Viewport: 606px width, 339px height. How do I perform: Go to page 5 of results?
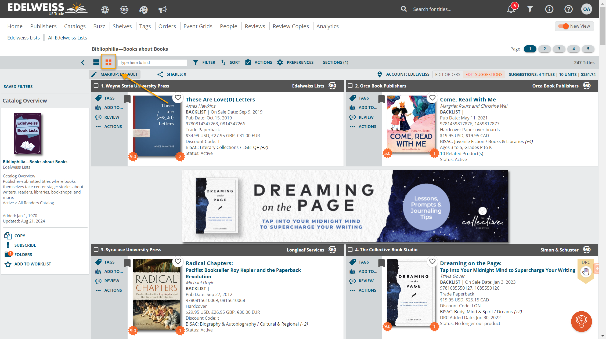(588, 49)
